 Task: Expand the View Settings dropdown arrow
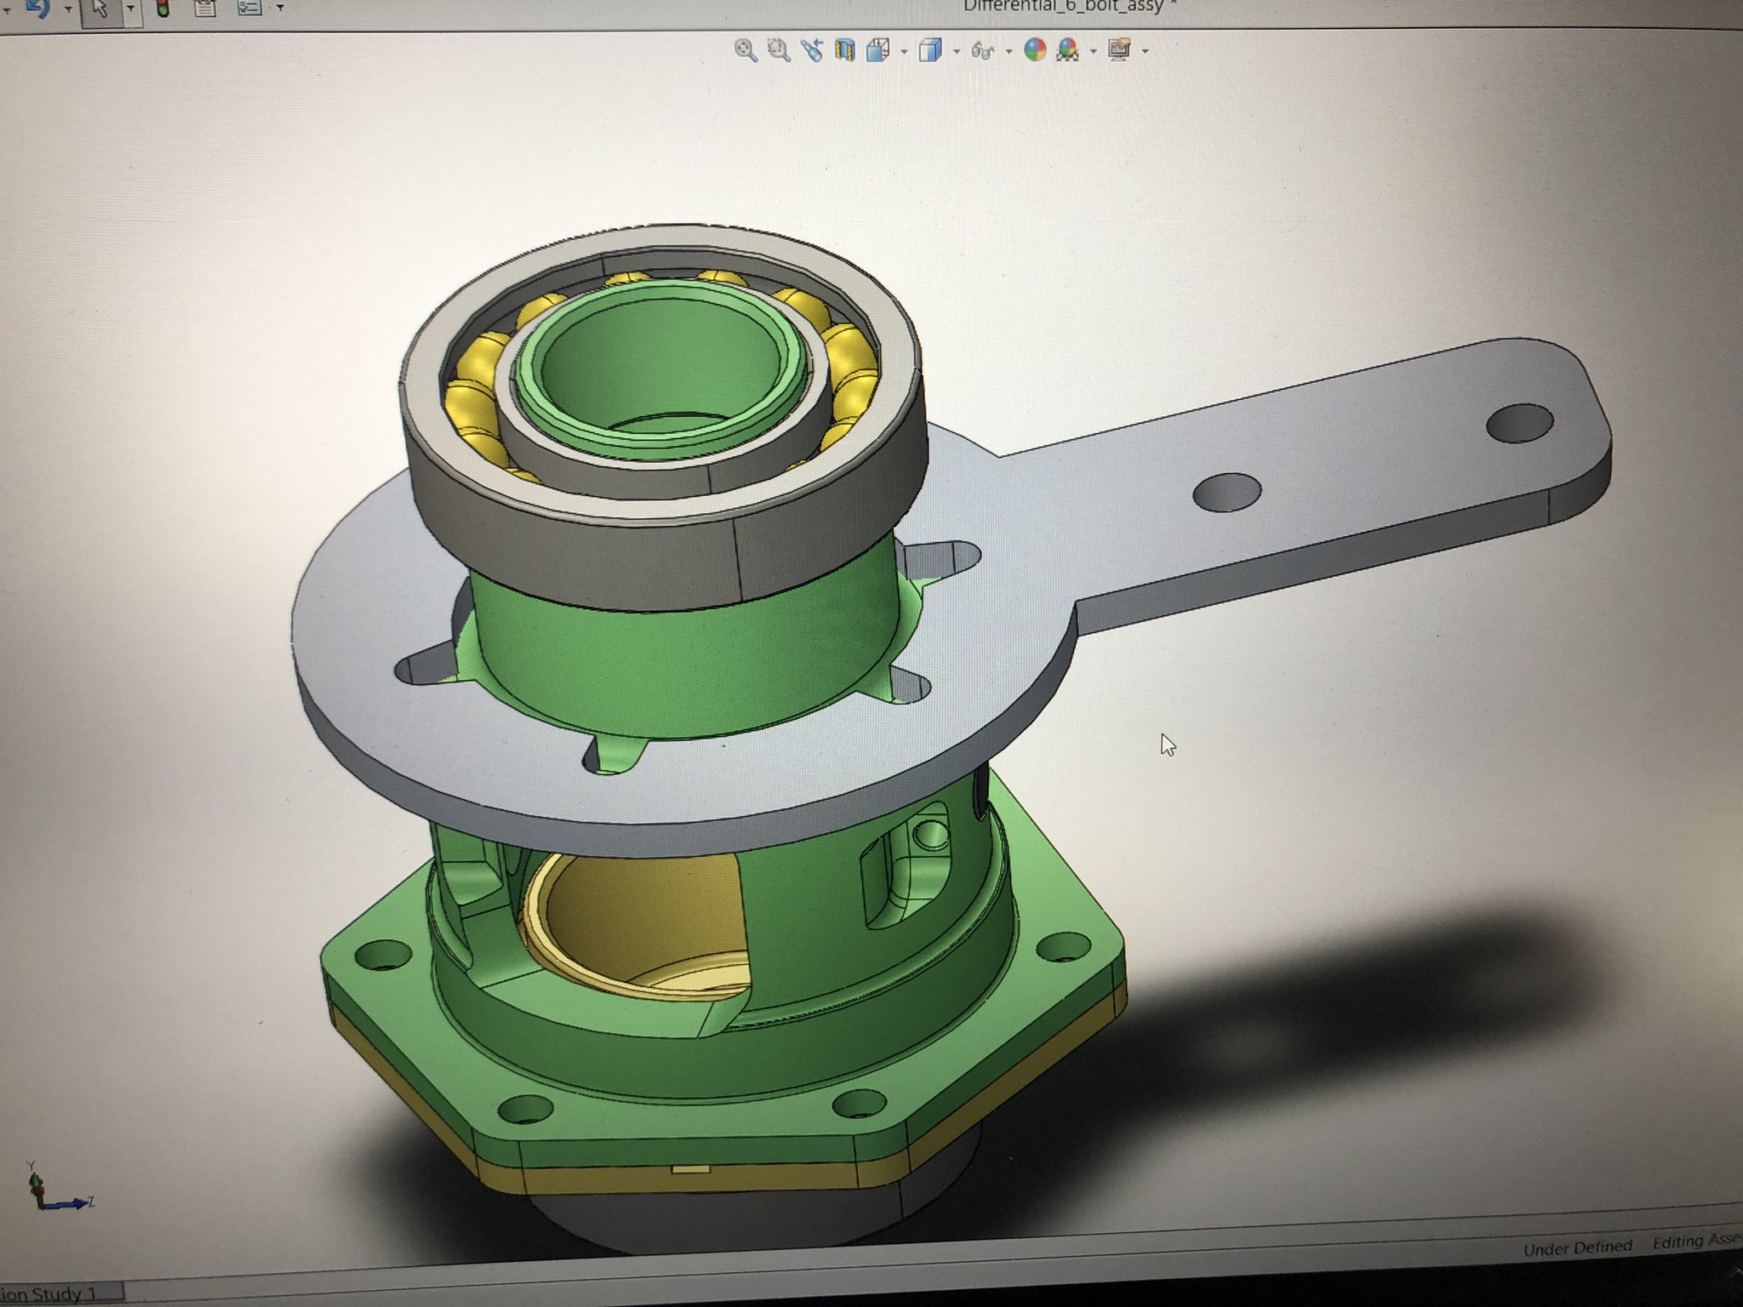click(x=1145, y=52)
